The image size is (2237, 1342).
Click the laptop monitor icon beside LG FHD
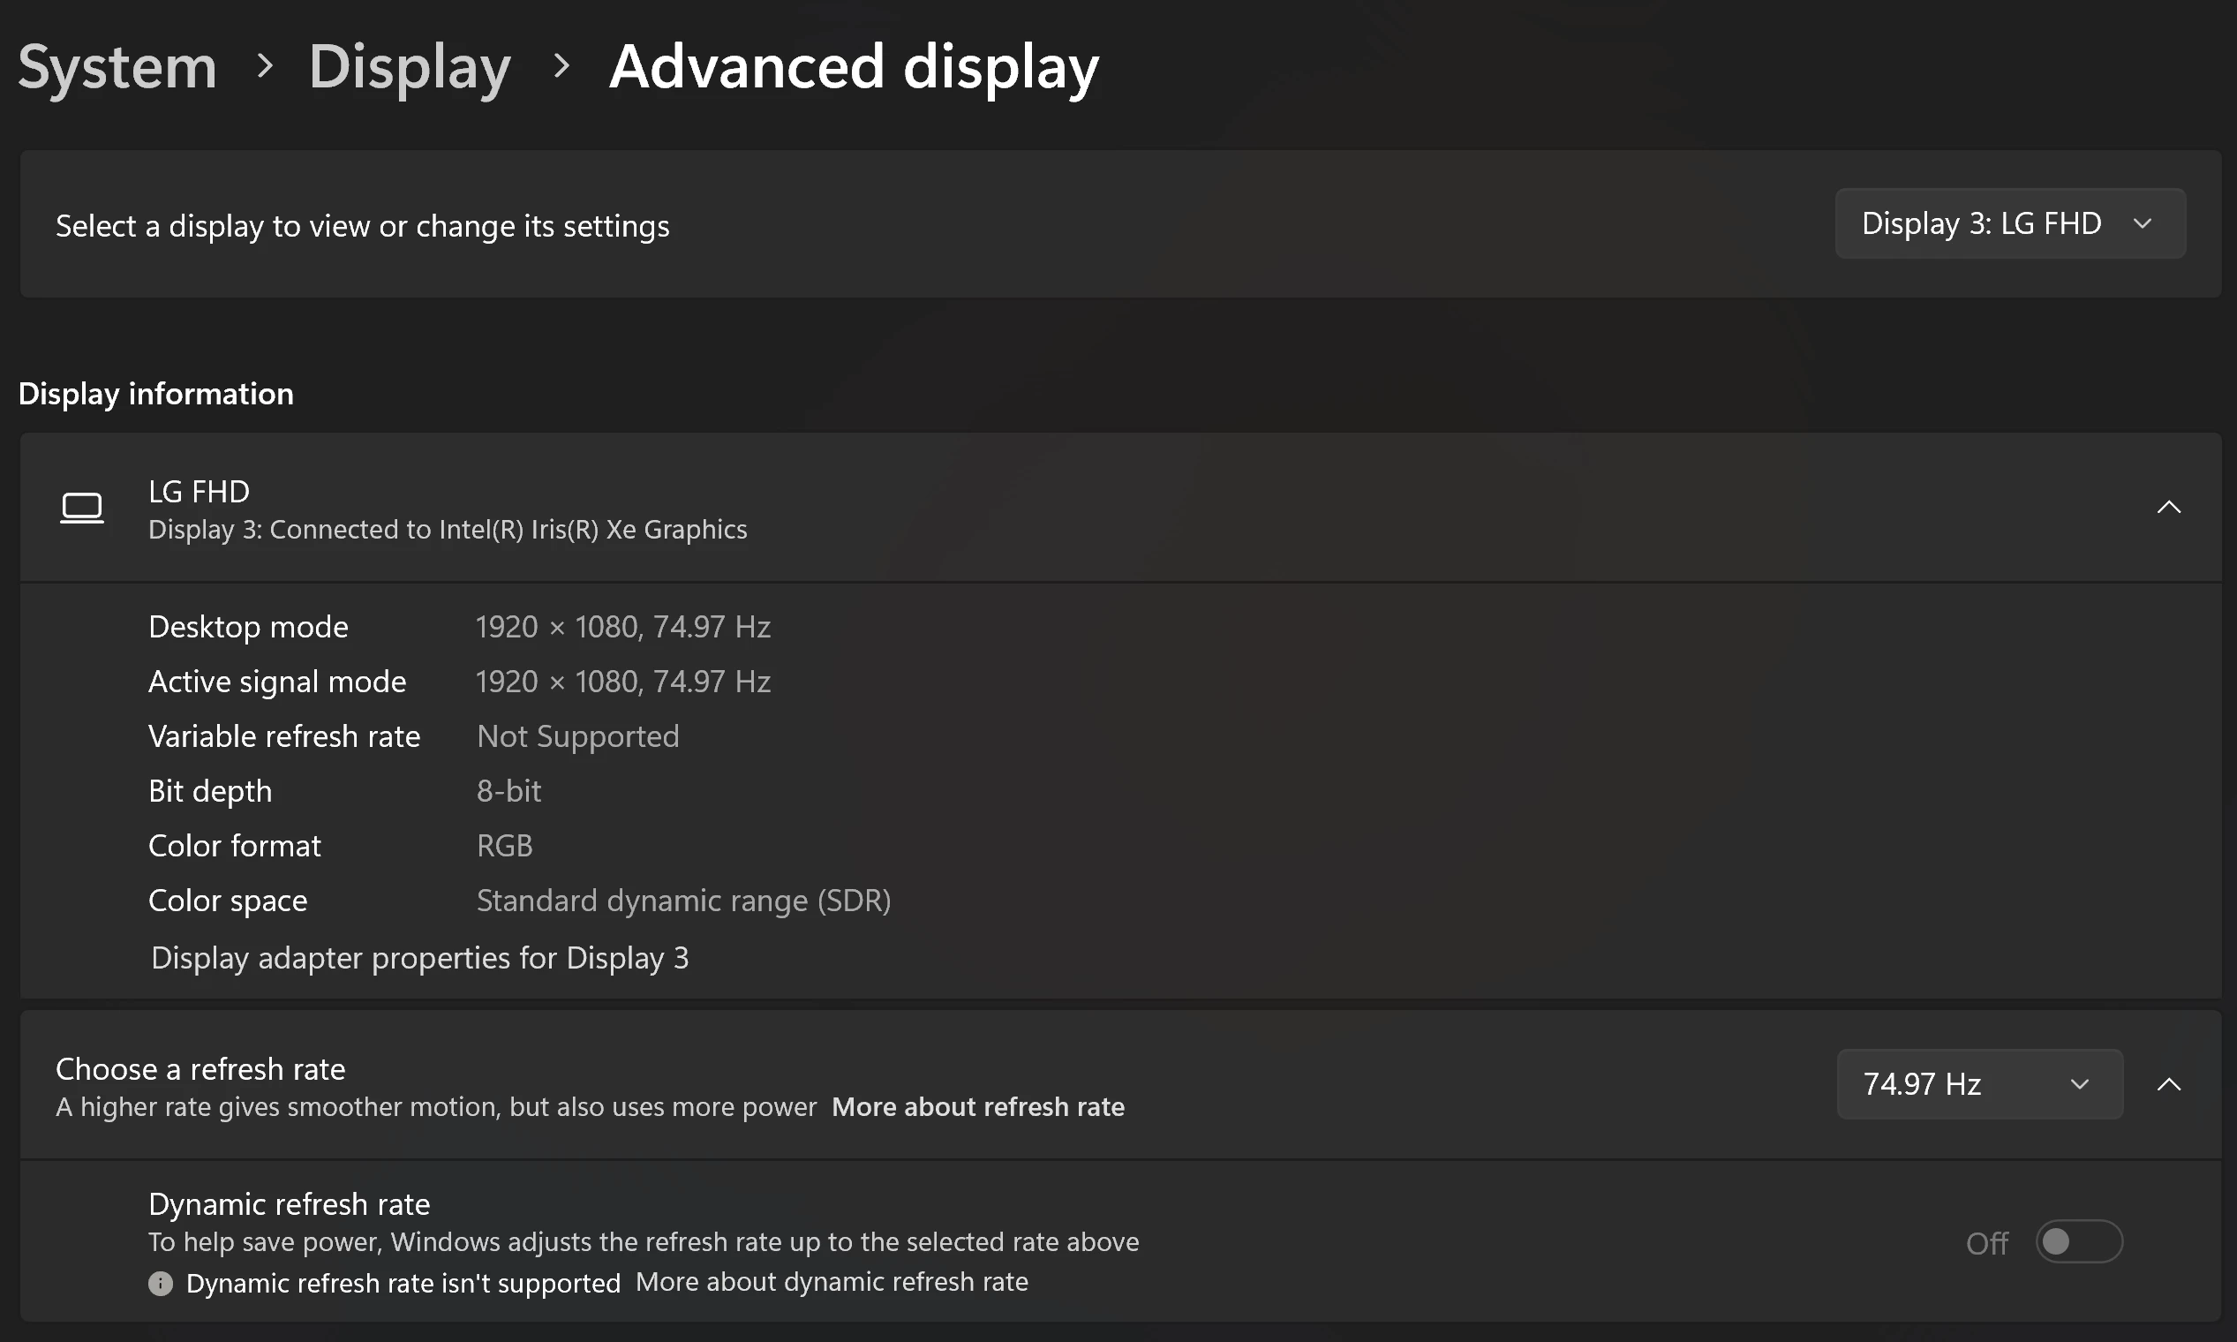click(81, 508)
